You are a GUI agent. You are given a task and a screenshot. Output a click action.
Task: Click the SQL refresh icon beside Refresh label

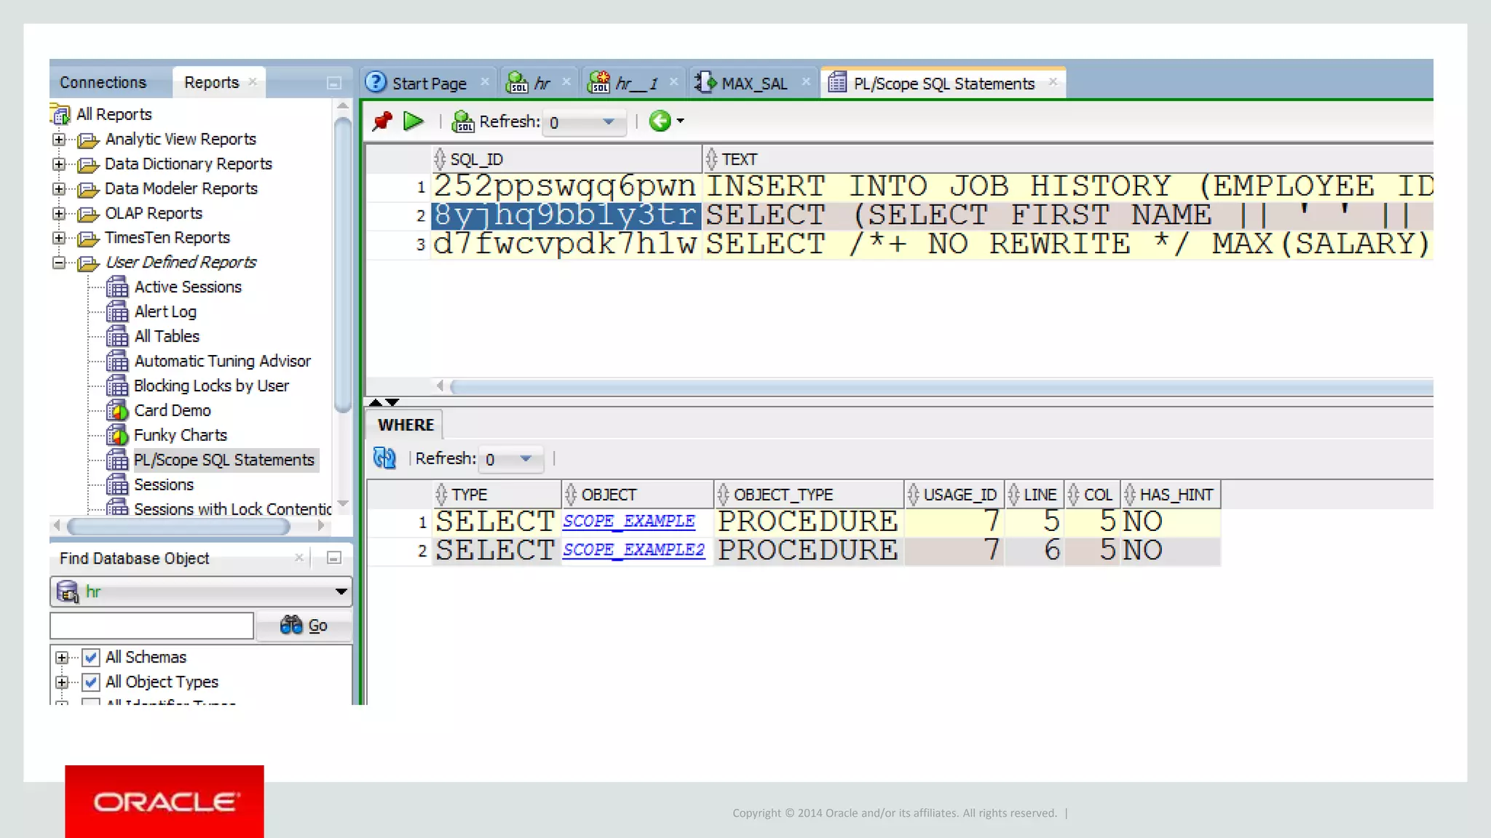463,121
